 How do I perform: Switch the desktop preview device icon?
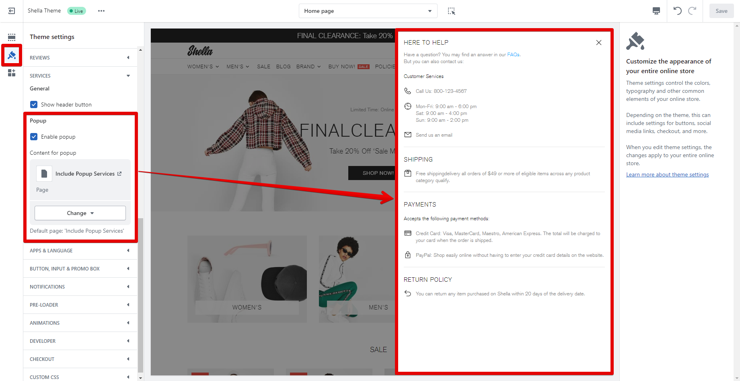pyautogui.click(x=656, y=11)
